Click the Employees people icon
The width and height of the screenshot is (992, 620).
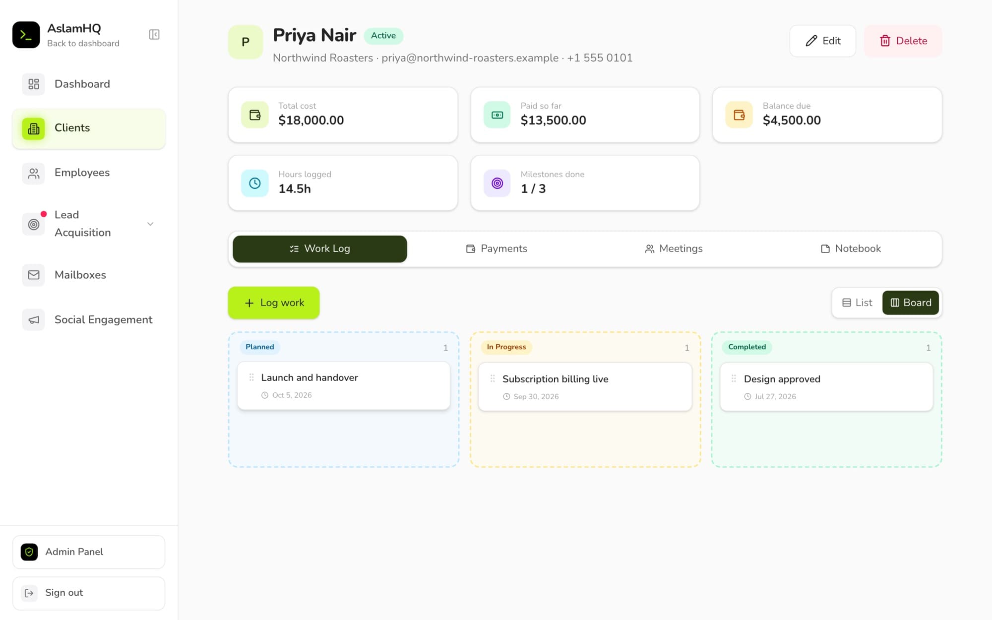pos(34,173)
